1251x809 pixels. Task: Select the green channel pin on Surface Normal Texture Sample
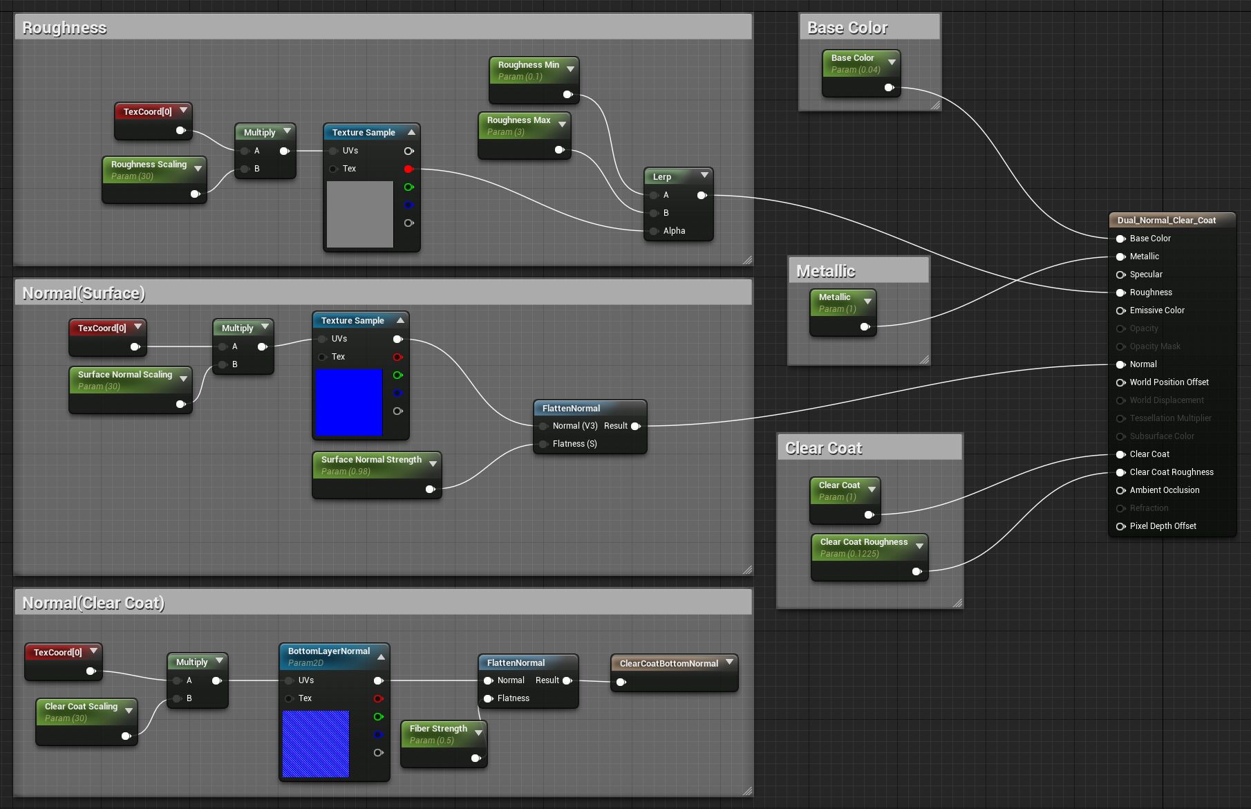(397, 375)
